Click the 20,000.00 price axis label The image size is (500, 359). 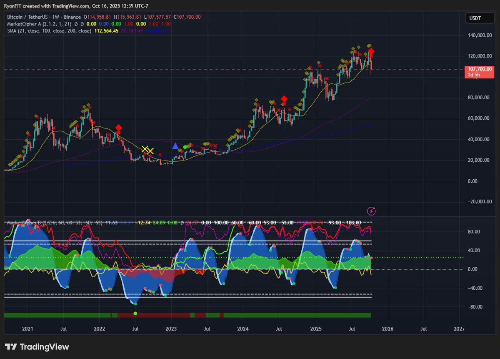(x=479, y=160)
